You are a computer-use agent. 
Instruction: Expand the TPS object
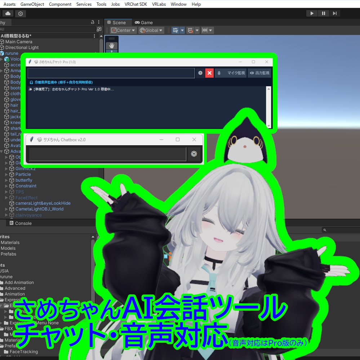point(6,192)
